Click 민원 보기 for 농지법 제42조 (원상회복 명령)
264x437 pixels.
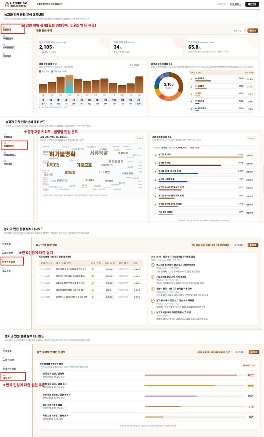(250, 196)
